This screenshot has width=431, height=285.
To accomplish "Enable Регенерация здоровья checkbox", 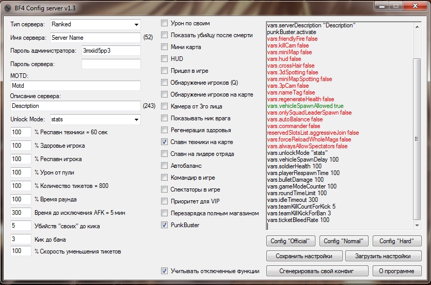I will [164, 130].
